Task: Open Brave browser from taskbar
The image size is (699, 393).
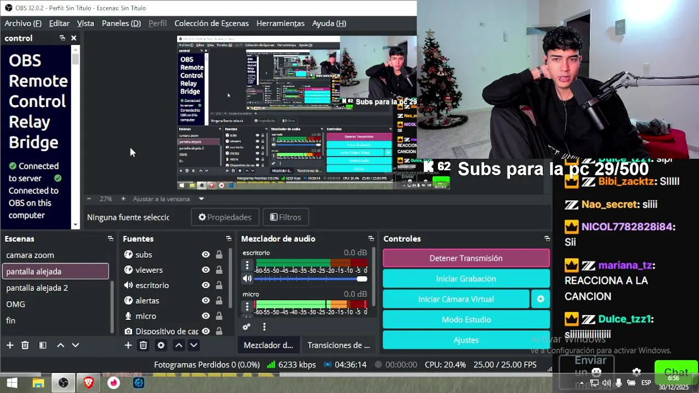Action: click(88, 383)
